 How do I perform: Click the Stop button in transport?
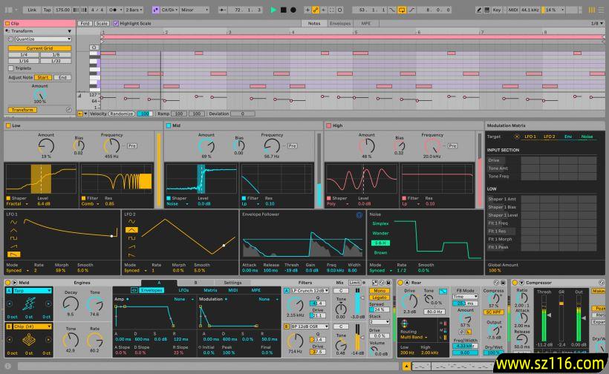tap(284, 10)
